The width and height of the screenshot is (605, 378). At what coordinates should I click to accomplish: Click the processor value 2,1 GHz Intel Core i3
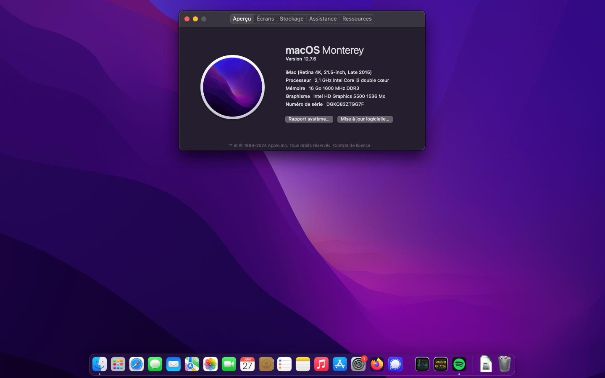(x=352, y=81)
